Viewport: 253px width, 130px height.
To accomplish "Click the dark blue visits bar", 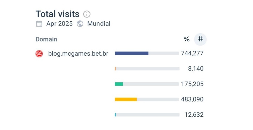I will point(132,53).
